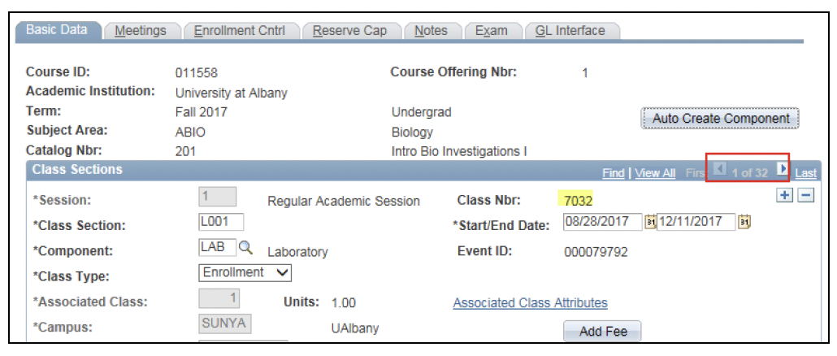Switch to the Meetings tab
The width and height of the screenshot is (837, 356).
pyautogui.click(x=140, y=31)
